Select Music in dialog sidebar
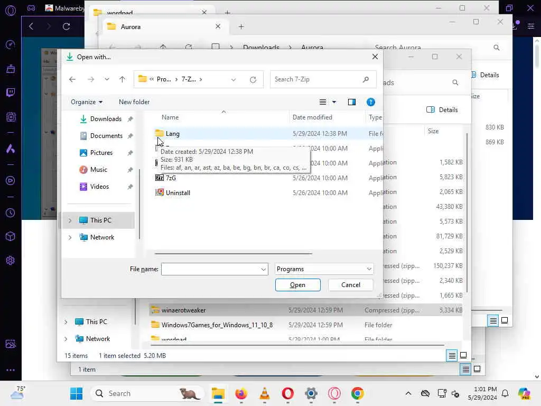Image resolution: width=541 pixels, height=406 pixels. click(x=99, y=170)
